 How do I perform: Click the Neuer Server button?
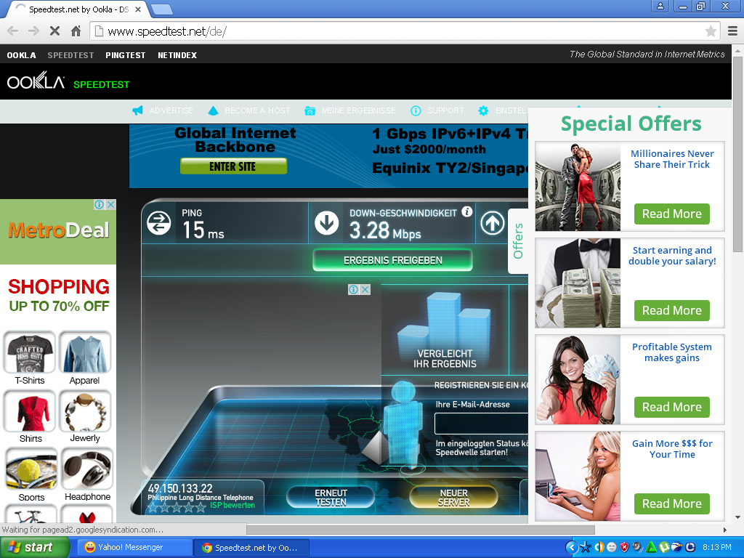point(453,497)
